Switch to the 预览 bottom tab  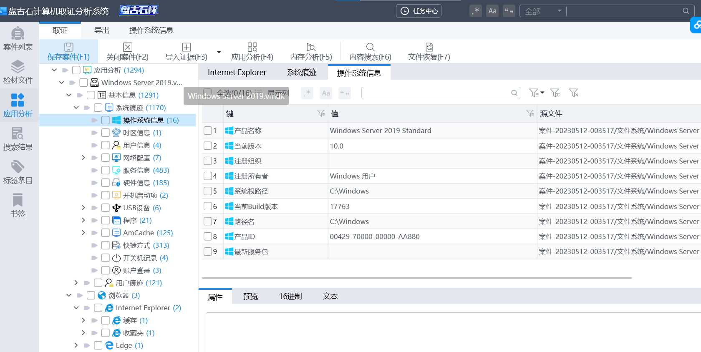250,297
